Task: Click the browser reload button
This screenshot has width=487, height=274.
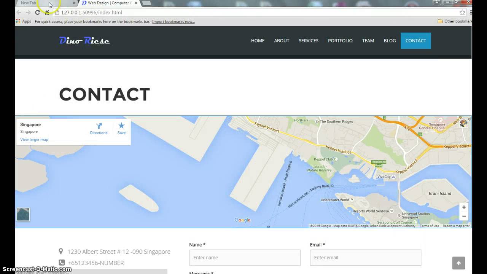Action: point(37,13)
